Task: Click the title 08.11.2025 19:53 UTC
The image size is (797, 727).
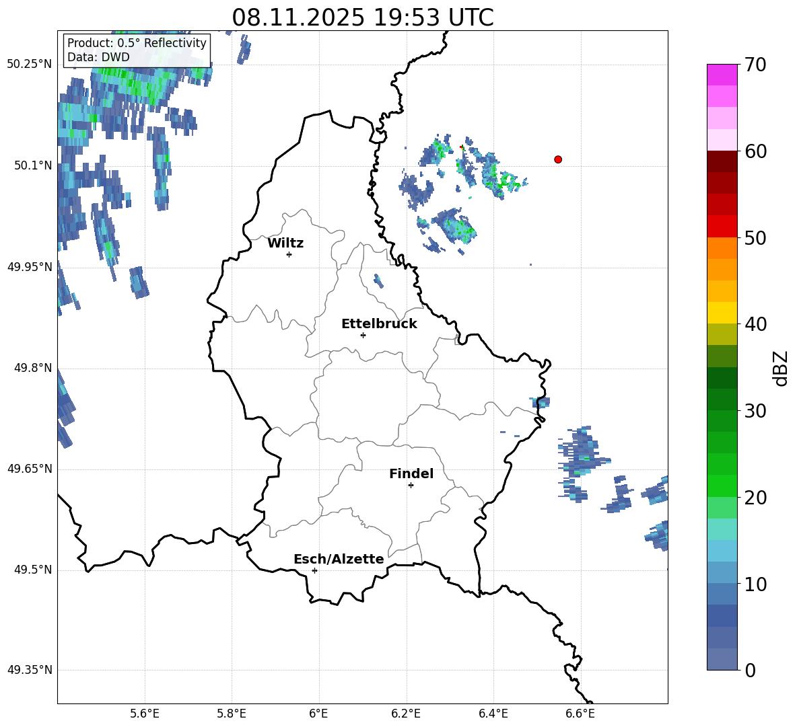Action: tap(363, 17)
